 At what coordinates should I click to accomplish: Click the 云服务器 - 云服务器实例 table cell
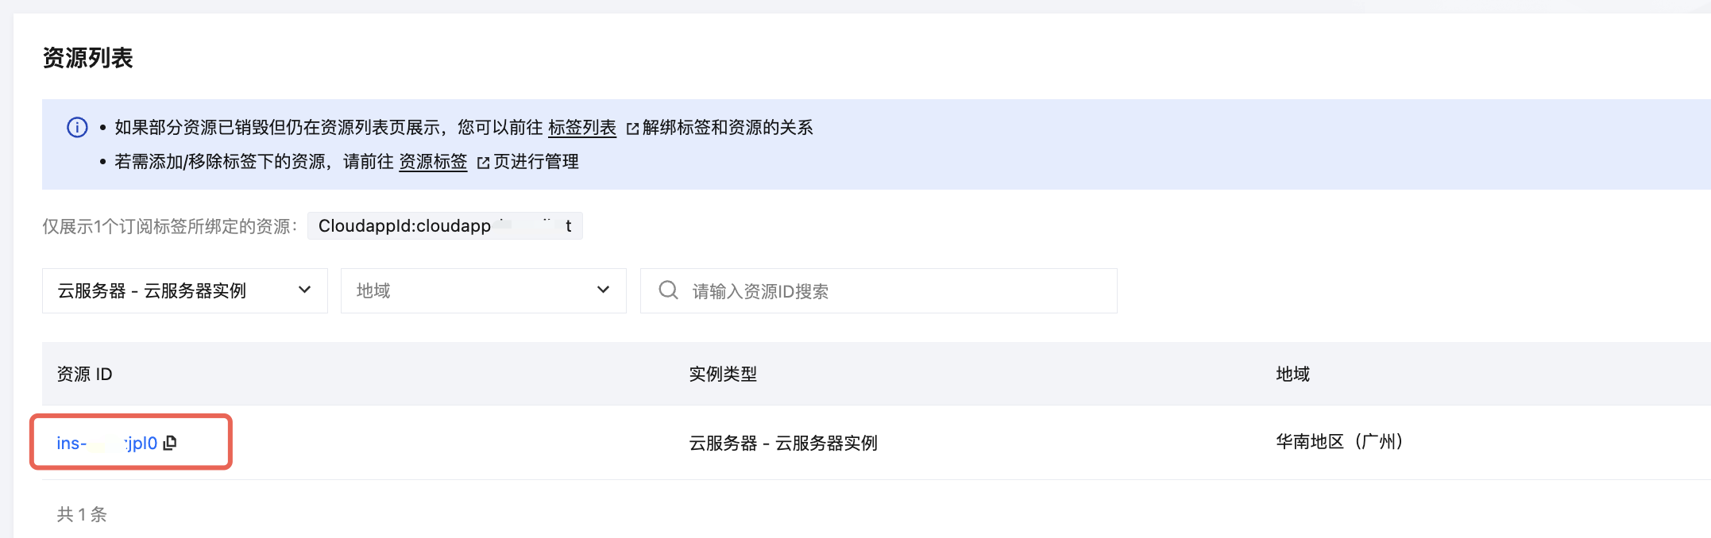[782, 444]
